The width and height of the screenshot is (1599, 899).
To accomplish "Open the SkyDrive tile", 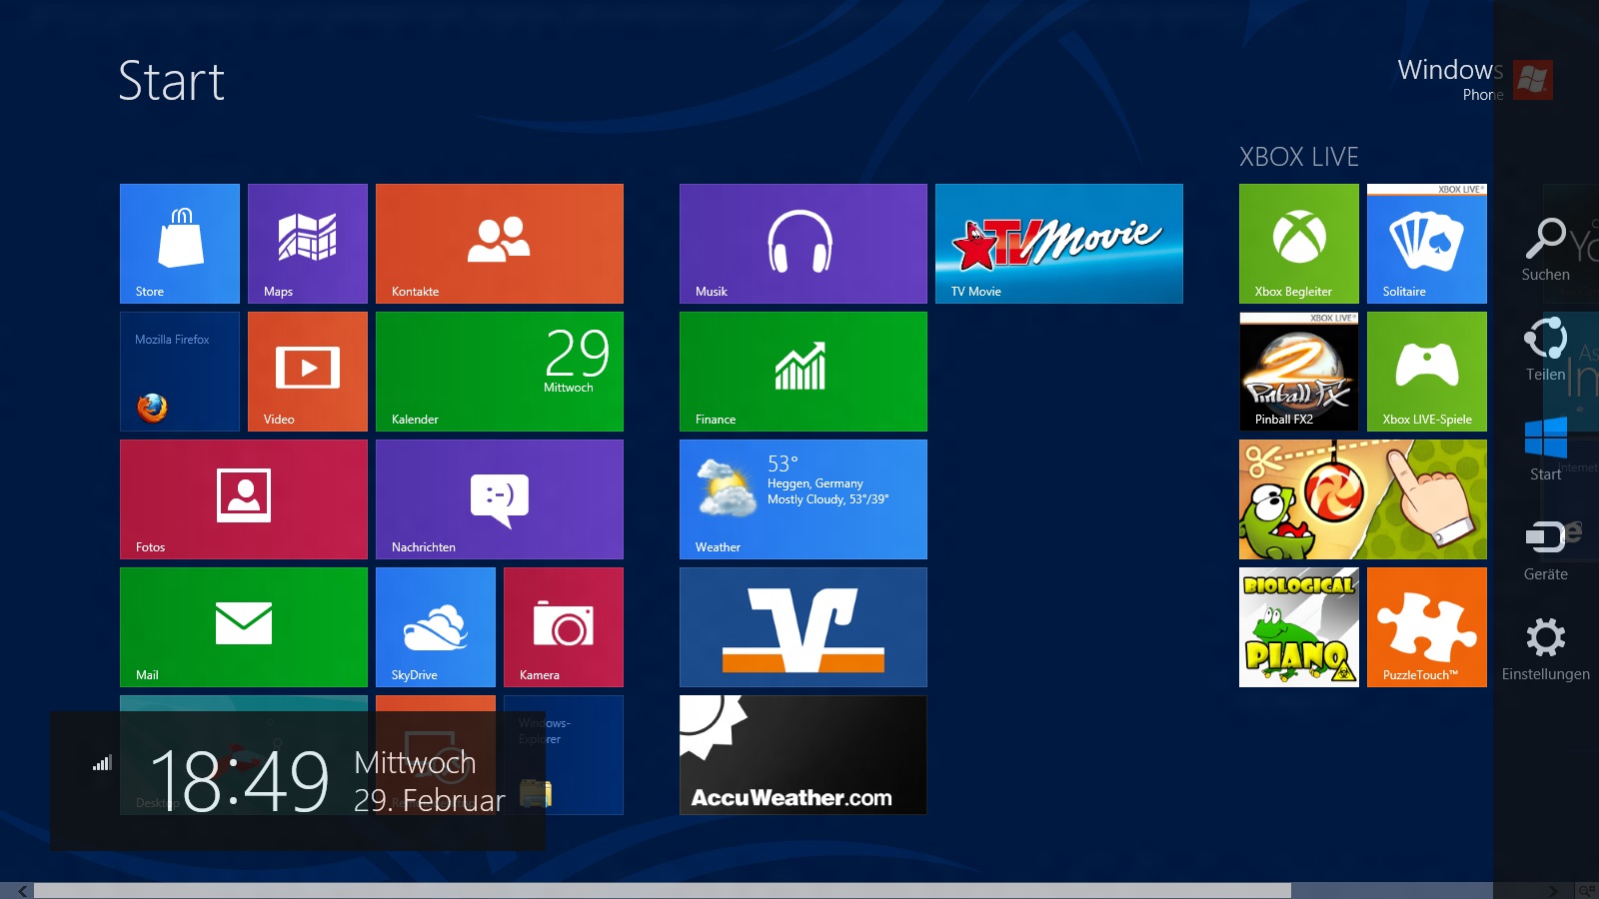I will [436, 627].
